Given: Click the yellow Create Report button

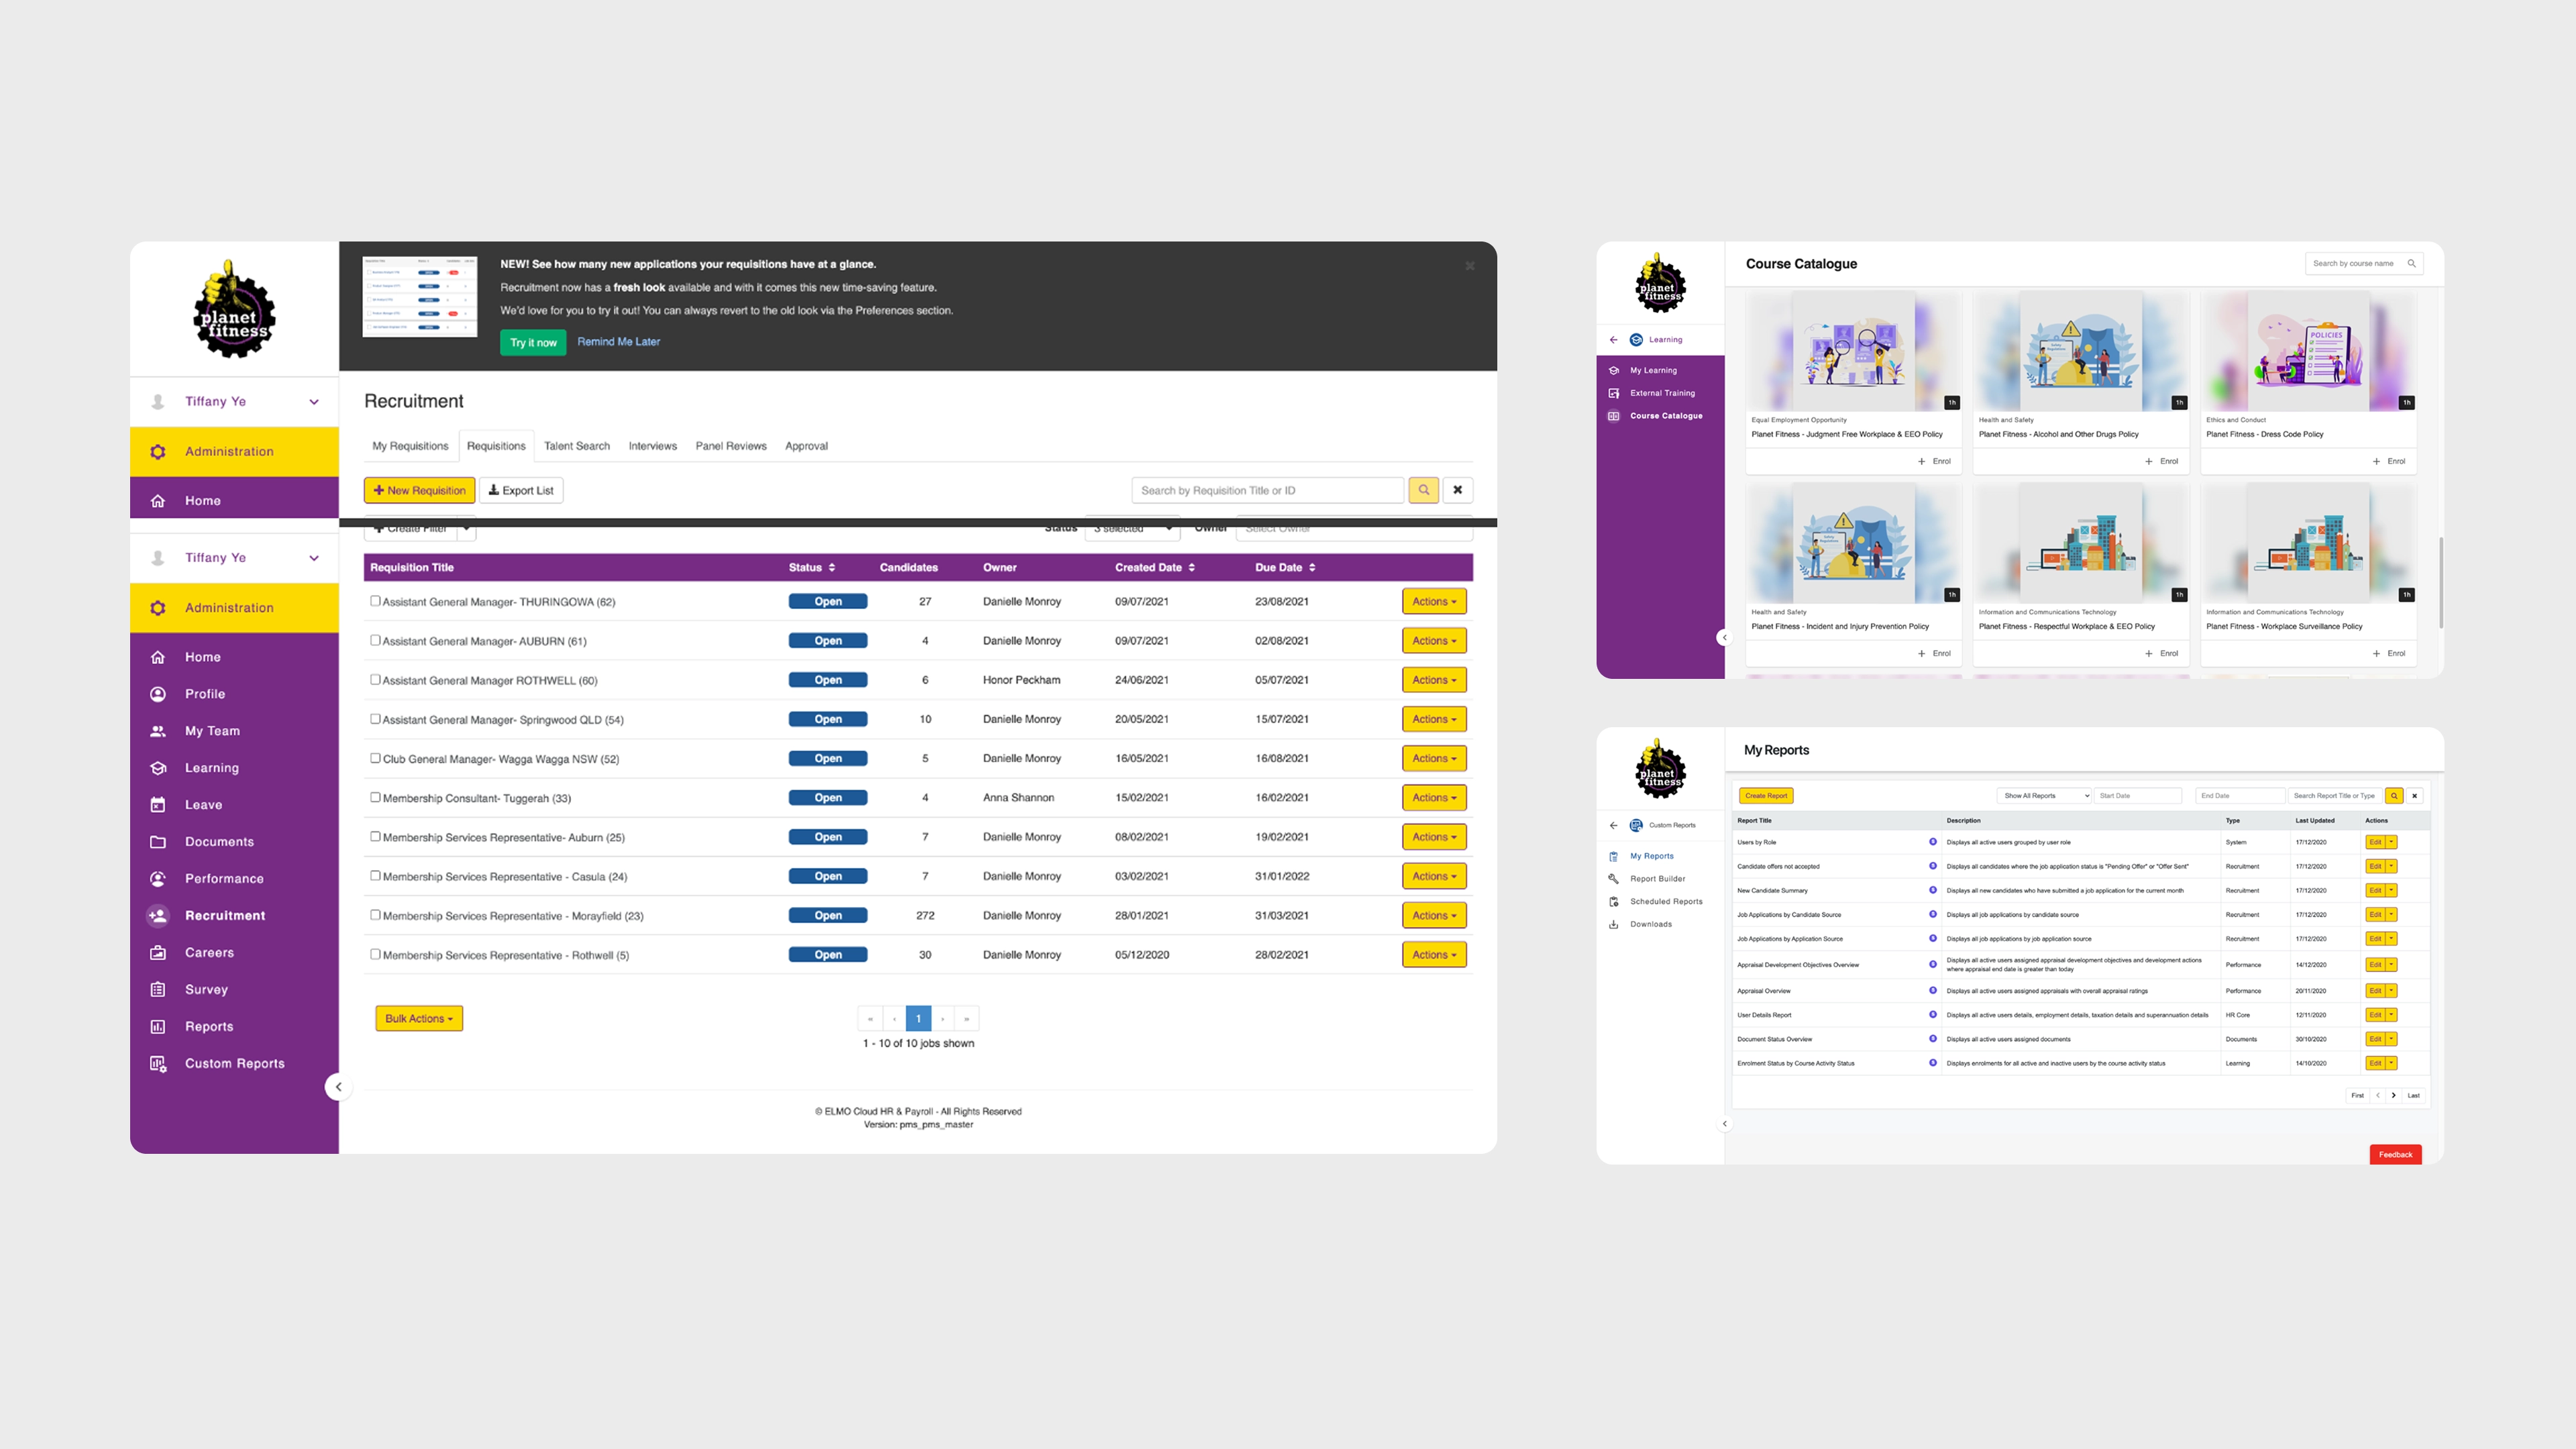Looking at the screenshot, I should [1766, 796].
